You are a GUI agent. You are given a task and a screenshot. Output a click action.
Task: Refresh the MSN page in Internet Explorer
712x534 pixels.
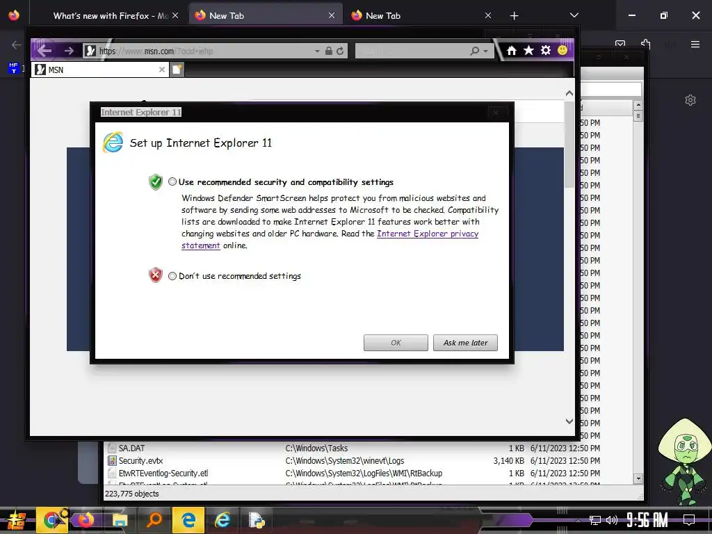pyautogui.click(x=340, y=51)
